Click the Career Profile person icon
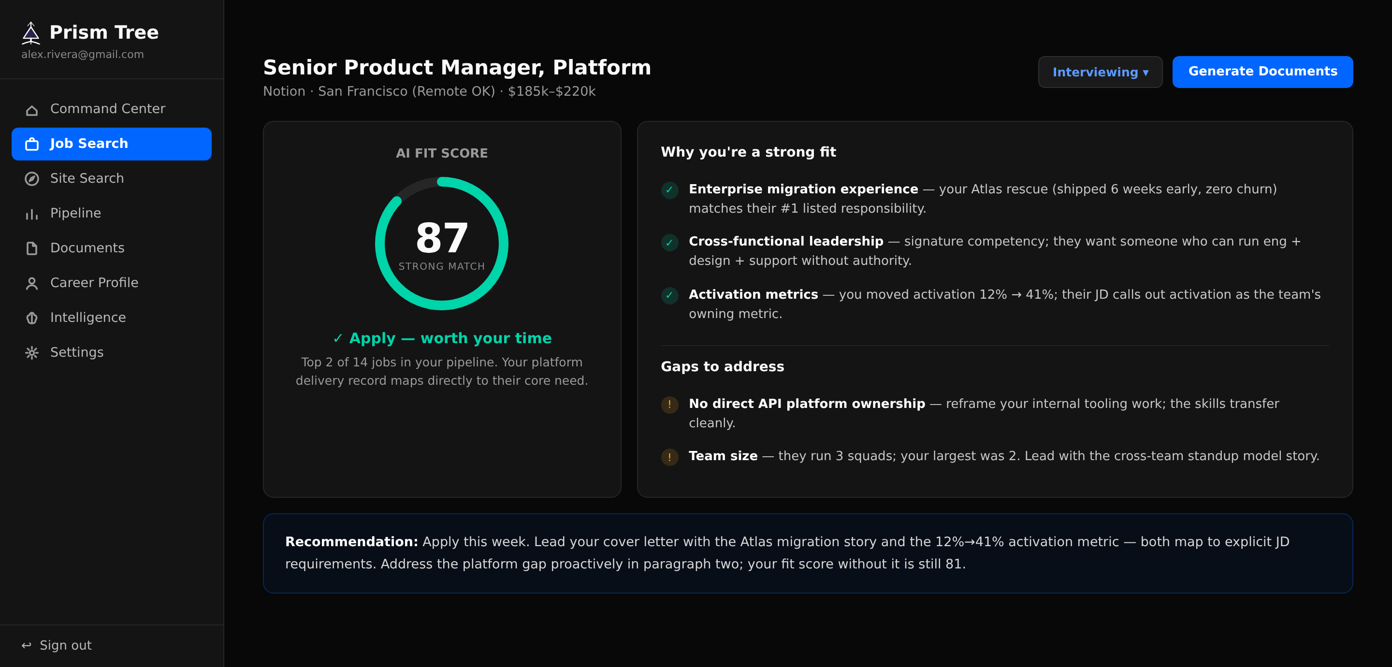Screen dimensions: 1392x667 tap(32, 283)
